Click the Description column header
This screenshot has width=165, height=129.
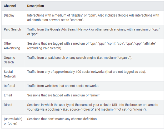36,6
